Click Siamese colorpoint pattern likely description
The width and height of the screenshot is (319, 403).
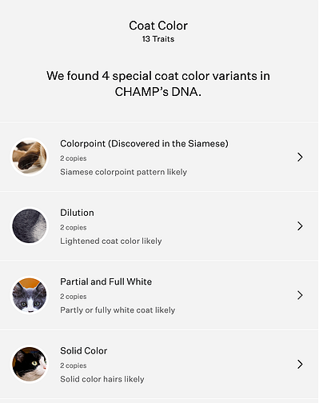[x=124, y=172]
